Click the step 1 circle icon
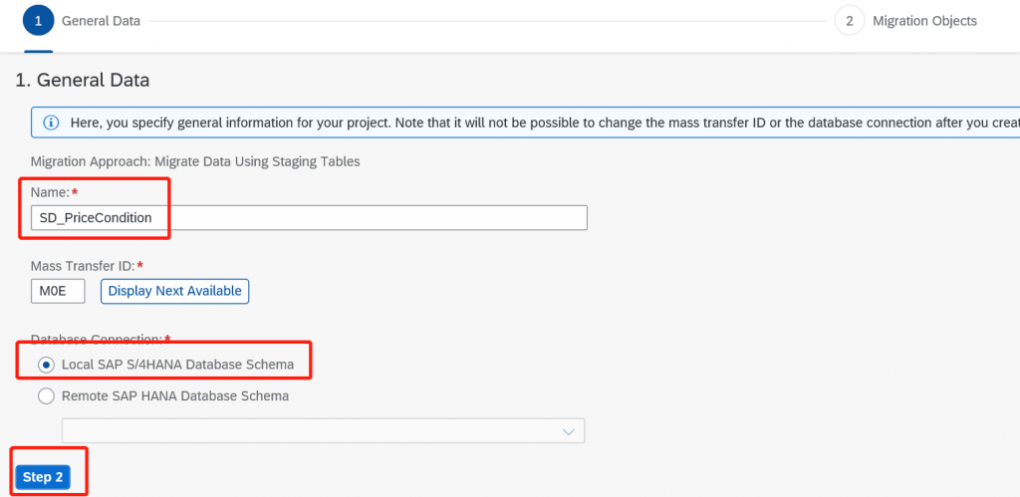This screenshot has width=1020, height=497. 39,21
